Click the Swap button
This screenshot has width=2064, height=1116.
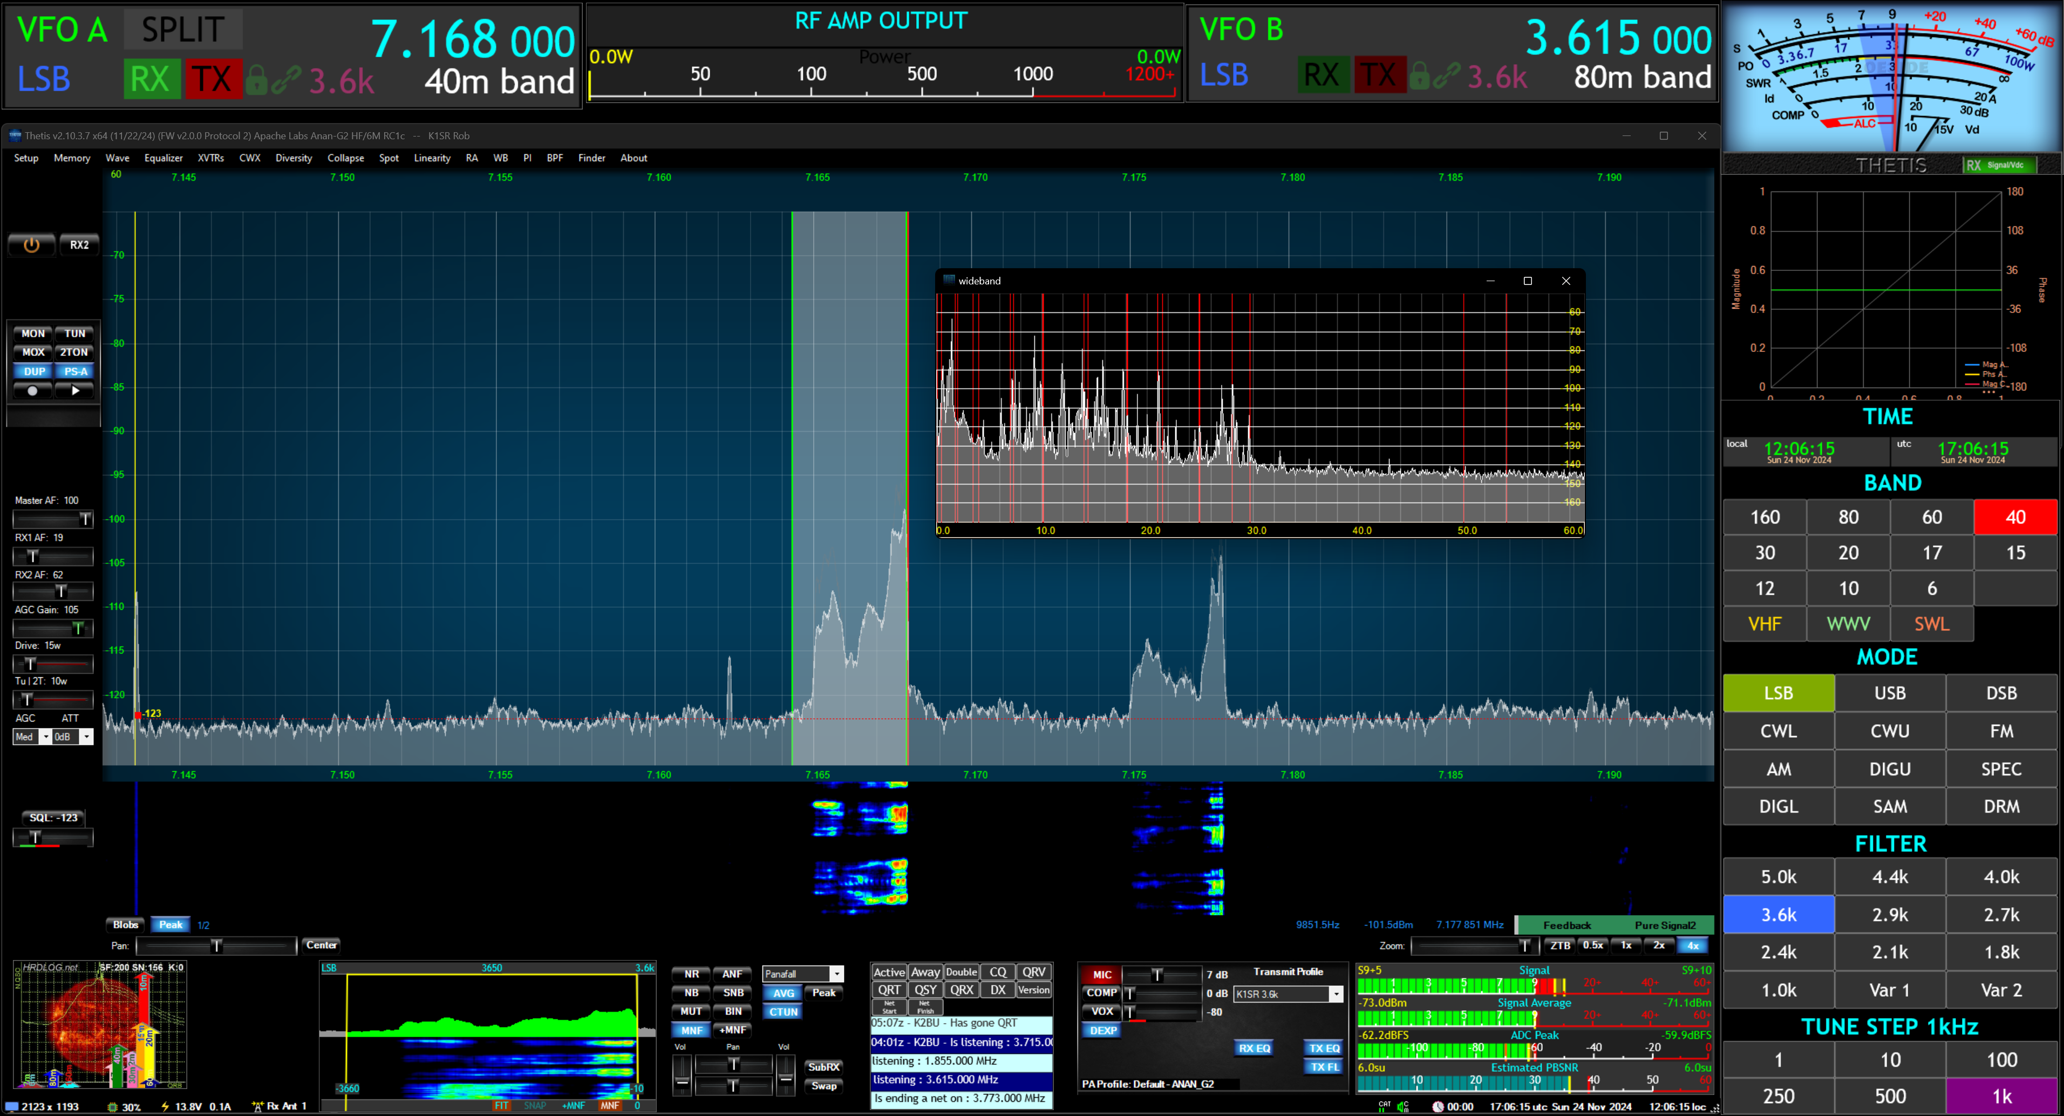(823, 1086)
